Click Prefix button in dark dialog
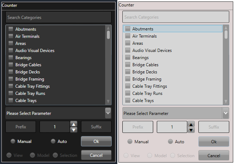This screenshot has height=164, width=235. (x=21, y=127)
